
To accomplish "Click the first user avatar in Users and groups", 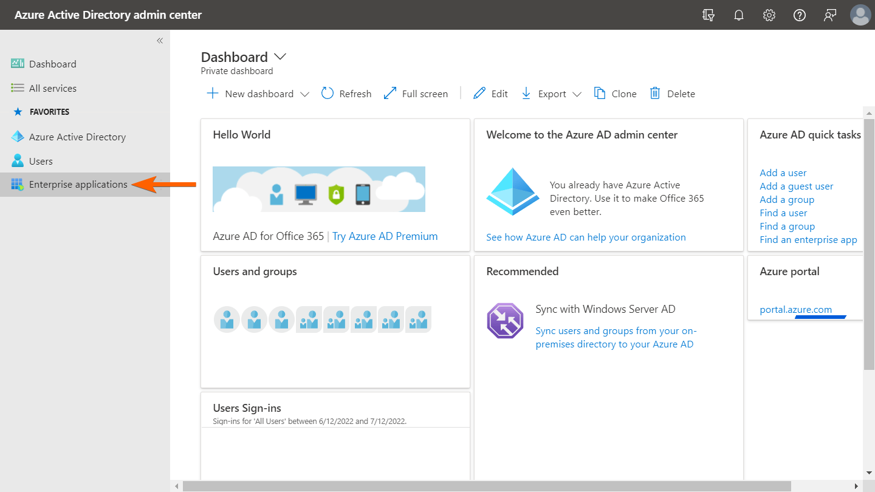I will 227,319.
